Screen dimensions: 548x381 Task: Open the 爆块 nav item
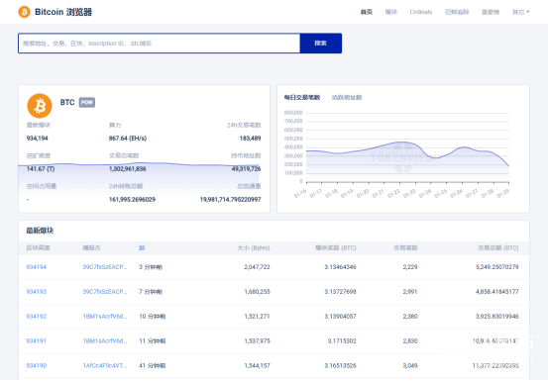pos(391,12)
